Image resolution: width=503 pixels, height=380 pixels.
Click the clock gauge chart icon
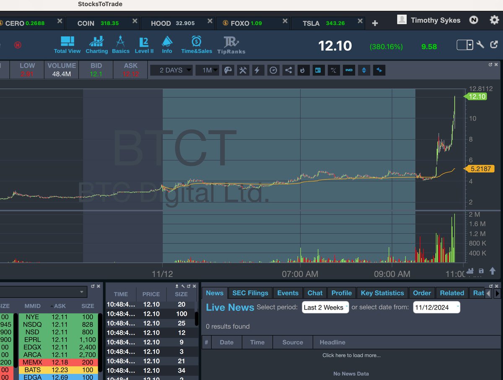pyautogui.click(x=273, y=70)
